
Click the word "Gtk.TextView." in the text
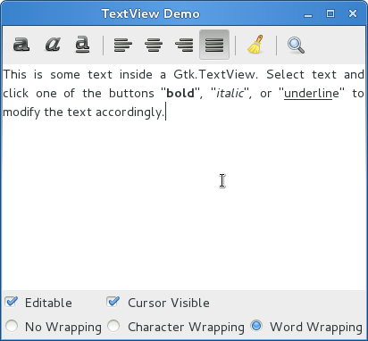coord(216,74)
